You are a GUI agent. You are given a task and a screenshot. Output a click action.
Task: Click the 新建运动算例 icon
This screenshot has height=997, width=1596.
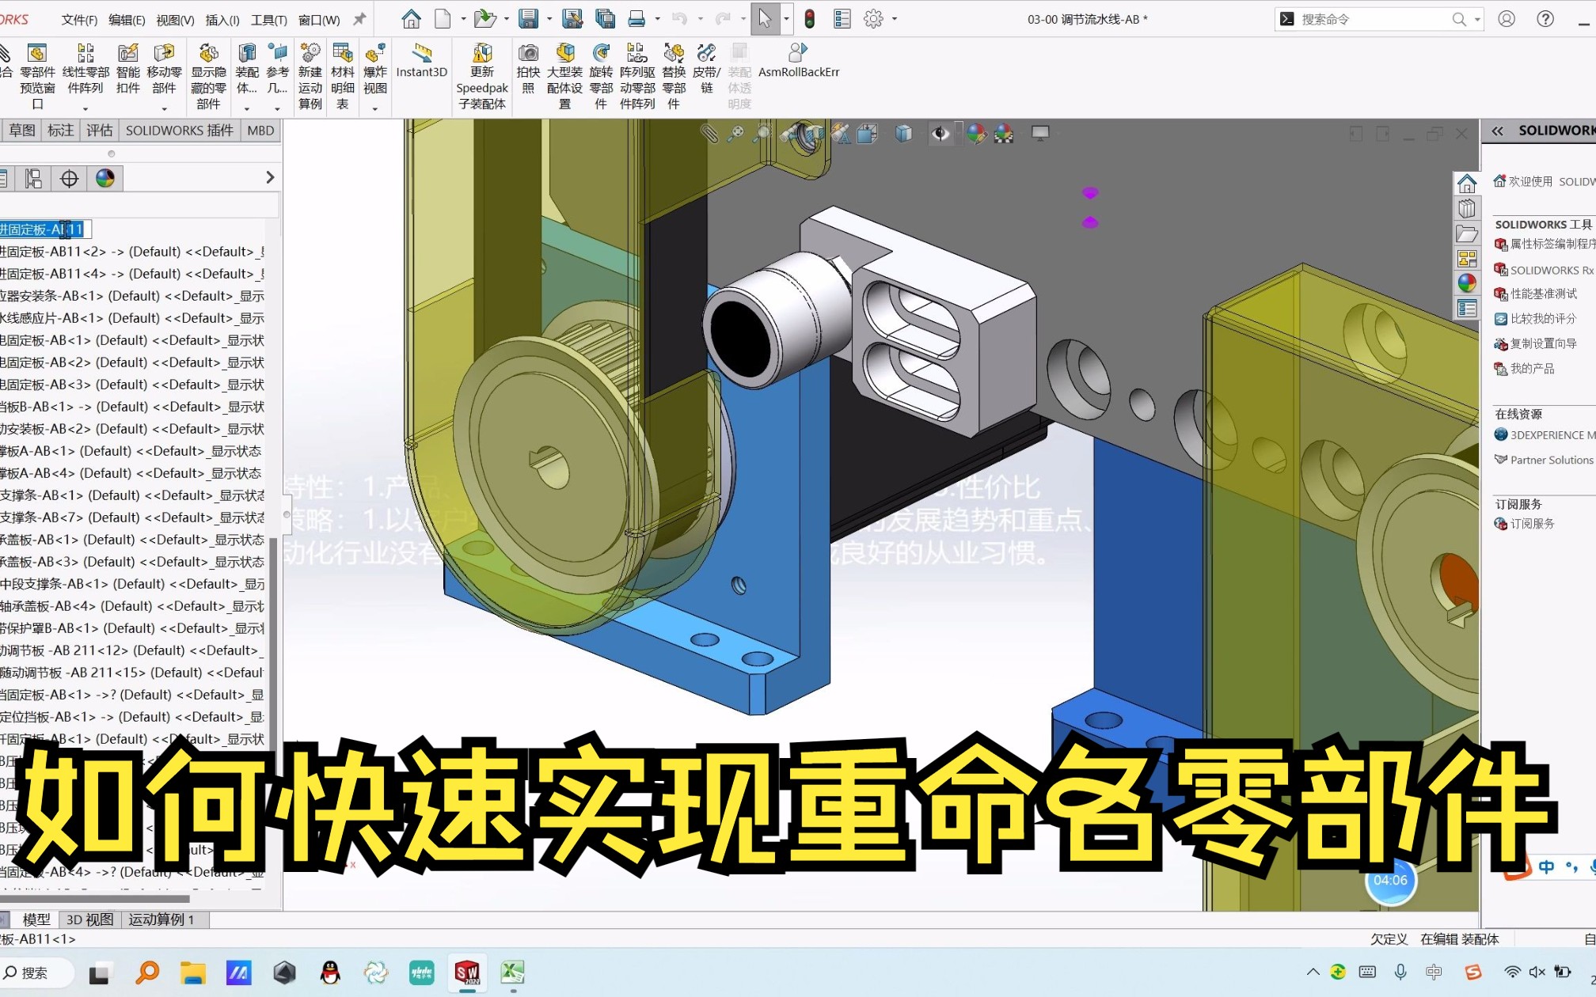(310, 71)
